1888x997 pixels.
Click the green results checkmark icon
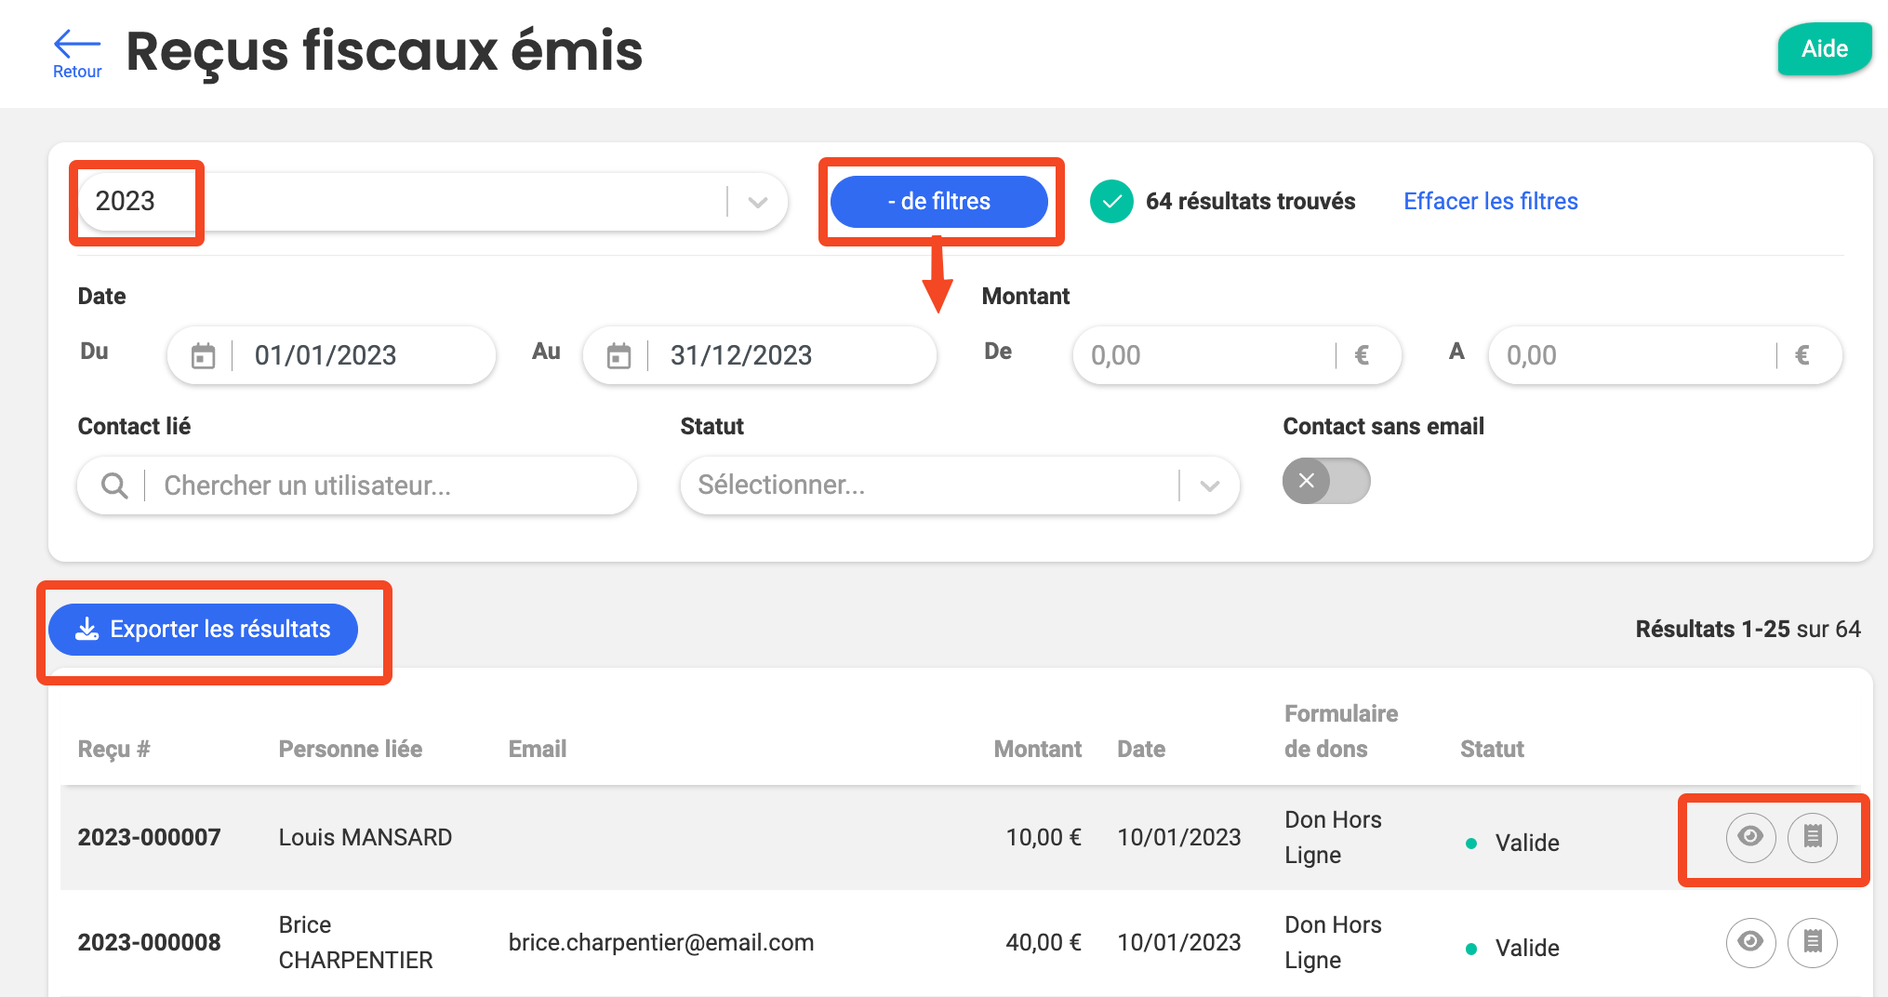point(1110,202)
